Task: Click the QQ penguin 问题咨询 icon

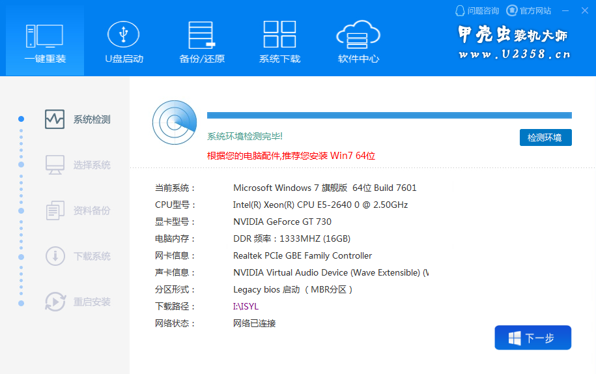Action: [461, 10]
